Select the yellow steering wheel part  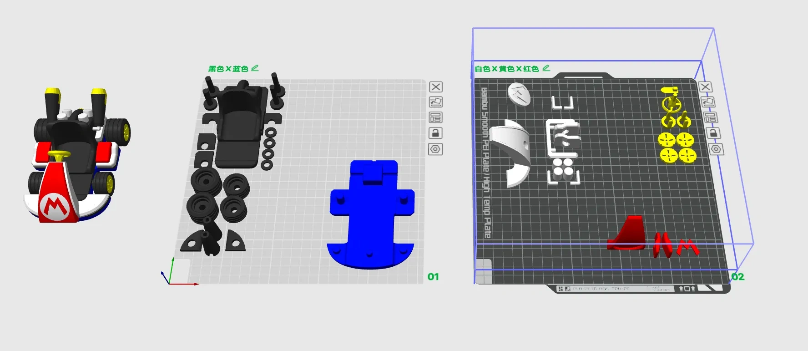(672, 104)
